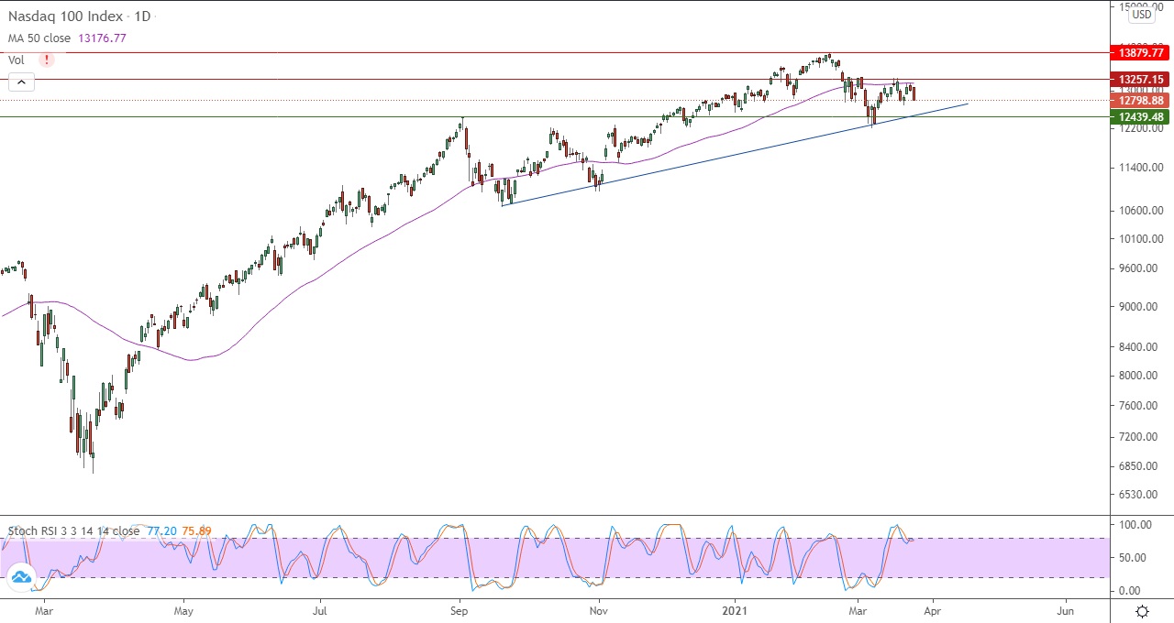This screenshot has width=1174, height=623.
Task: Click the 50.00 Stoch RSI scale label
Action: tap(1133, 558)
